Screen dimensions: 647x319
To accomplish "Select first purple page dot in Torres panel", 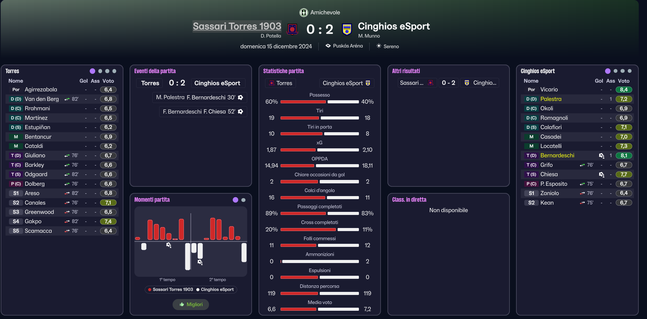I will [x=92, y=71].
